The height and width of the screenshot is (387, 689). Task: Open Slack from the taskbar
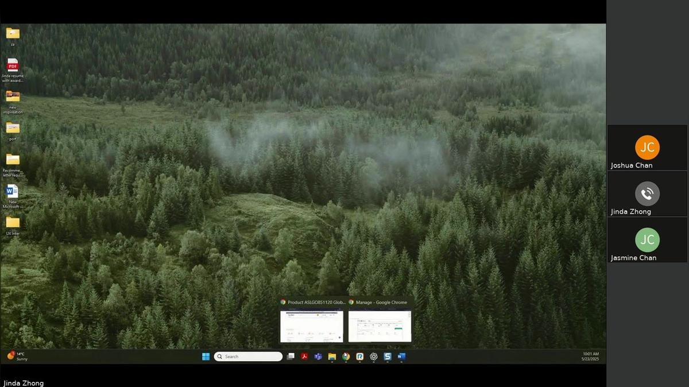[x=388, y=356]
